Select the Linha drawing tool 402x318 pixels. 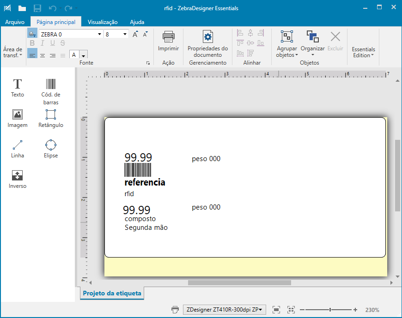tap(18, 148)
